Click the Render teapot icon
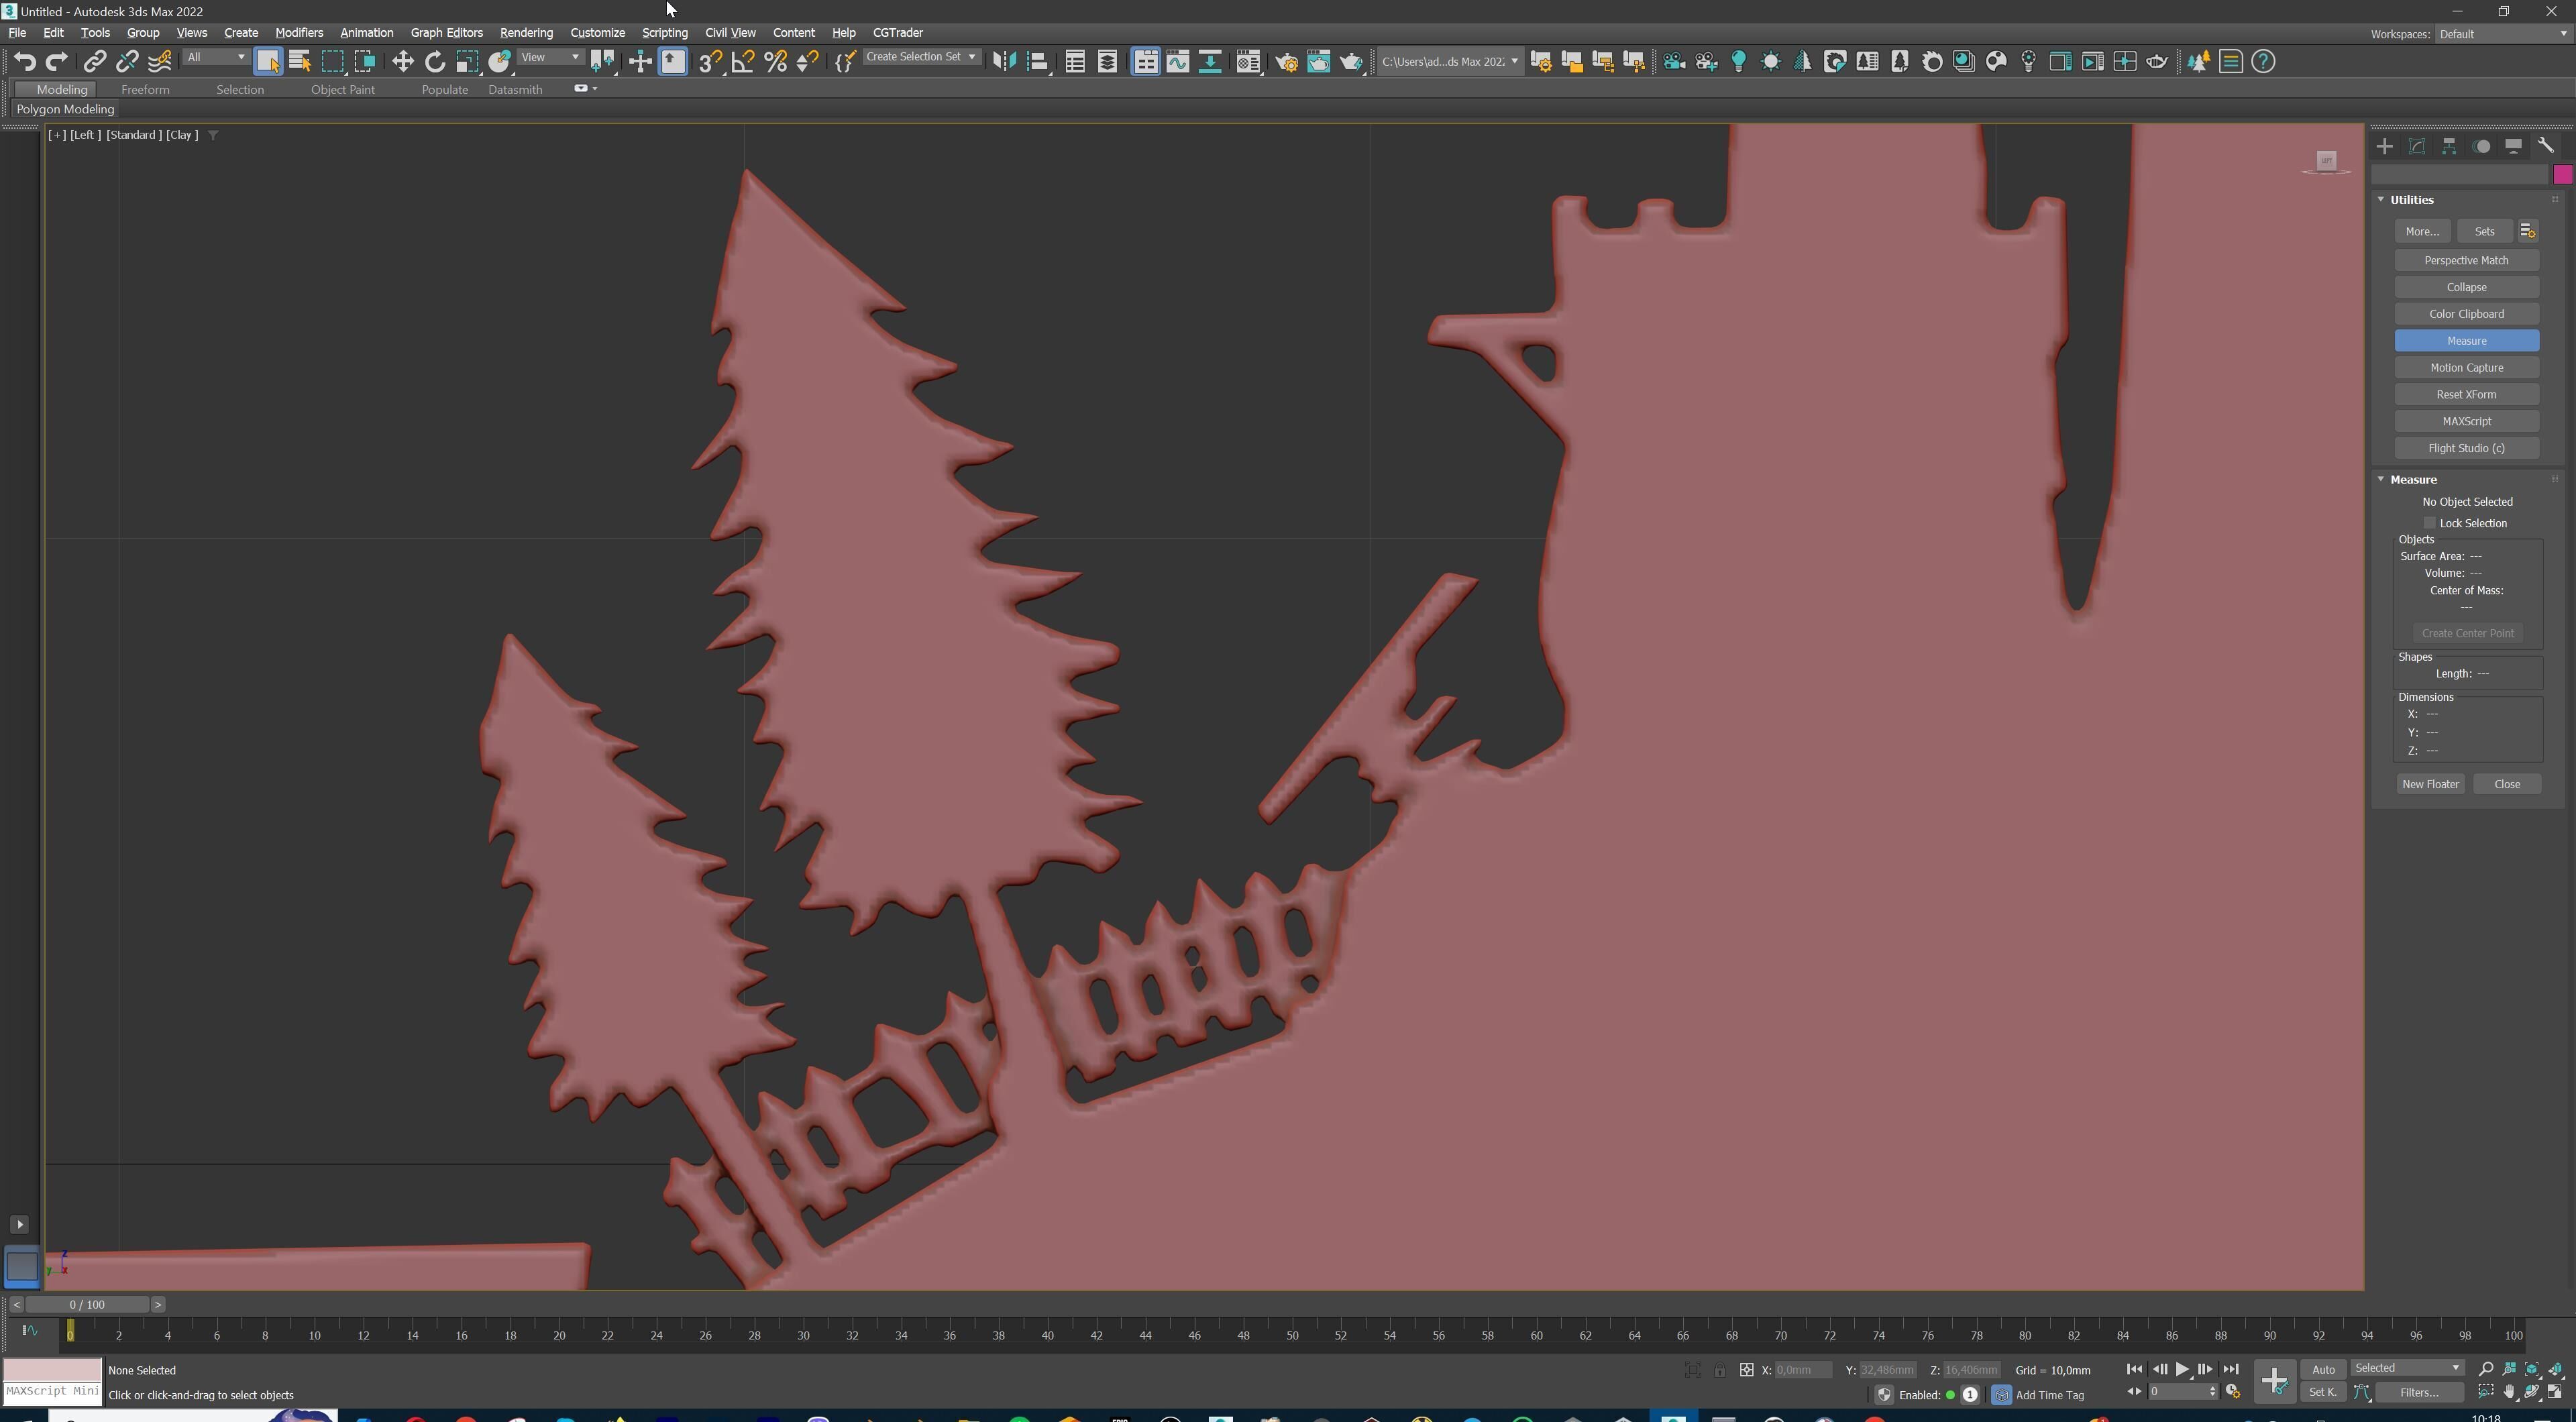2576x1422 pixels. [1351, 61]
